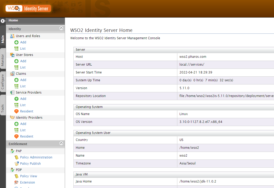Open Add under Identity Providers
The height and width of the screenshot is (188, 274).
pyautogui.click(x=23, y=124)
